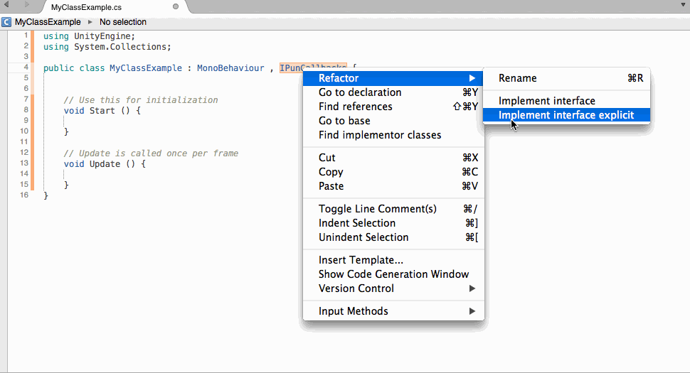This screenshot has height=373, width=690.
Task: Click the back navigation arrow icon
Action: click(6, 4)
